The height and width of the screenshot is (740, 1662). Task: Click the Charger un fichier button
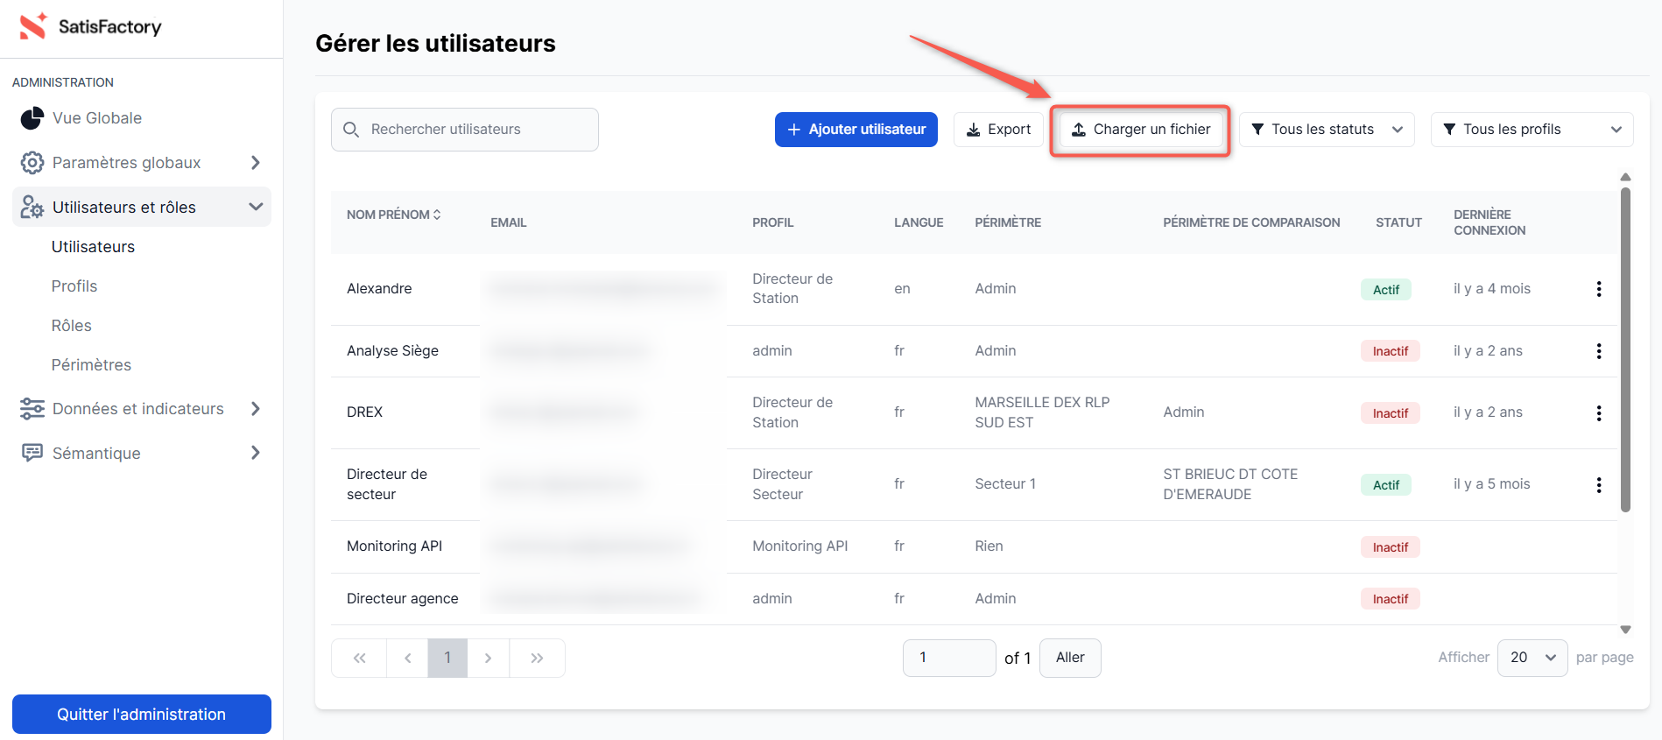(x=1140, y=130)
